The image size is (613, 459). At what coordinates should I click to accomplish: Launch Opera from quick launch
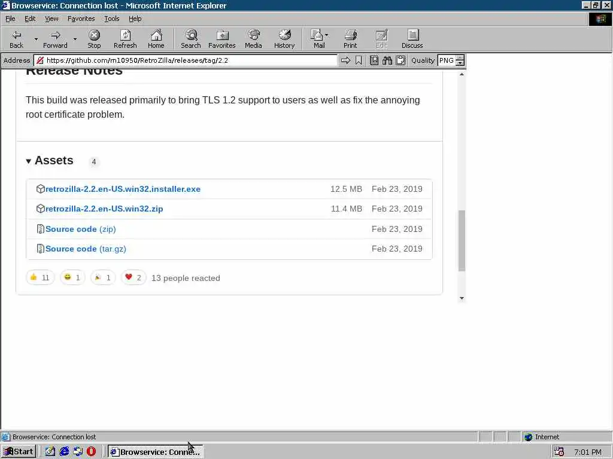(x=91, y=452)
